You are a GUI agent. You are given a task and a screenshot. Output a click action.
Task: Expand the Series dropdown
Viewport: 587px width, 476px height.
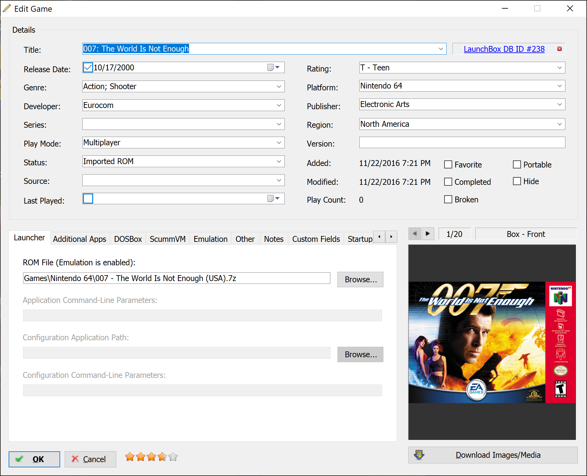click(279, 124)
